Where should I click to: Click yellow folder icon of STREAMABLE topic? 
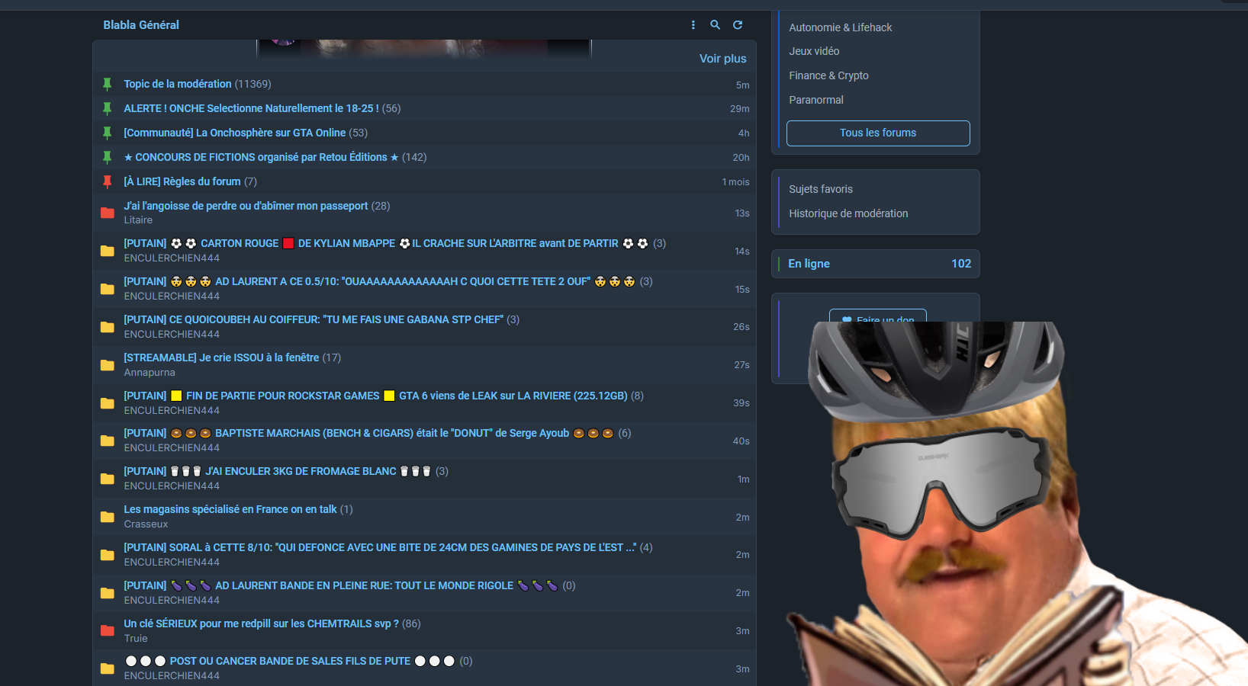click(x=108, y=365)
